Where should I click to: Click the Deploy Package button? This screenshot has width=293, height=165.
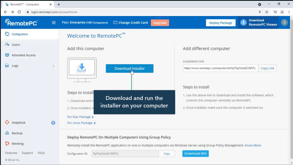coord(221,23)
